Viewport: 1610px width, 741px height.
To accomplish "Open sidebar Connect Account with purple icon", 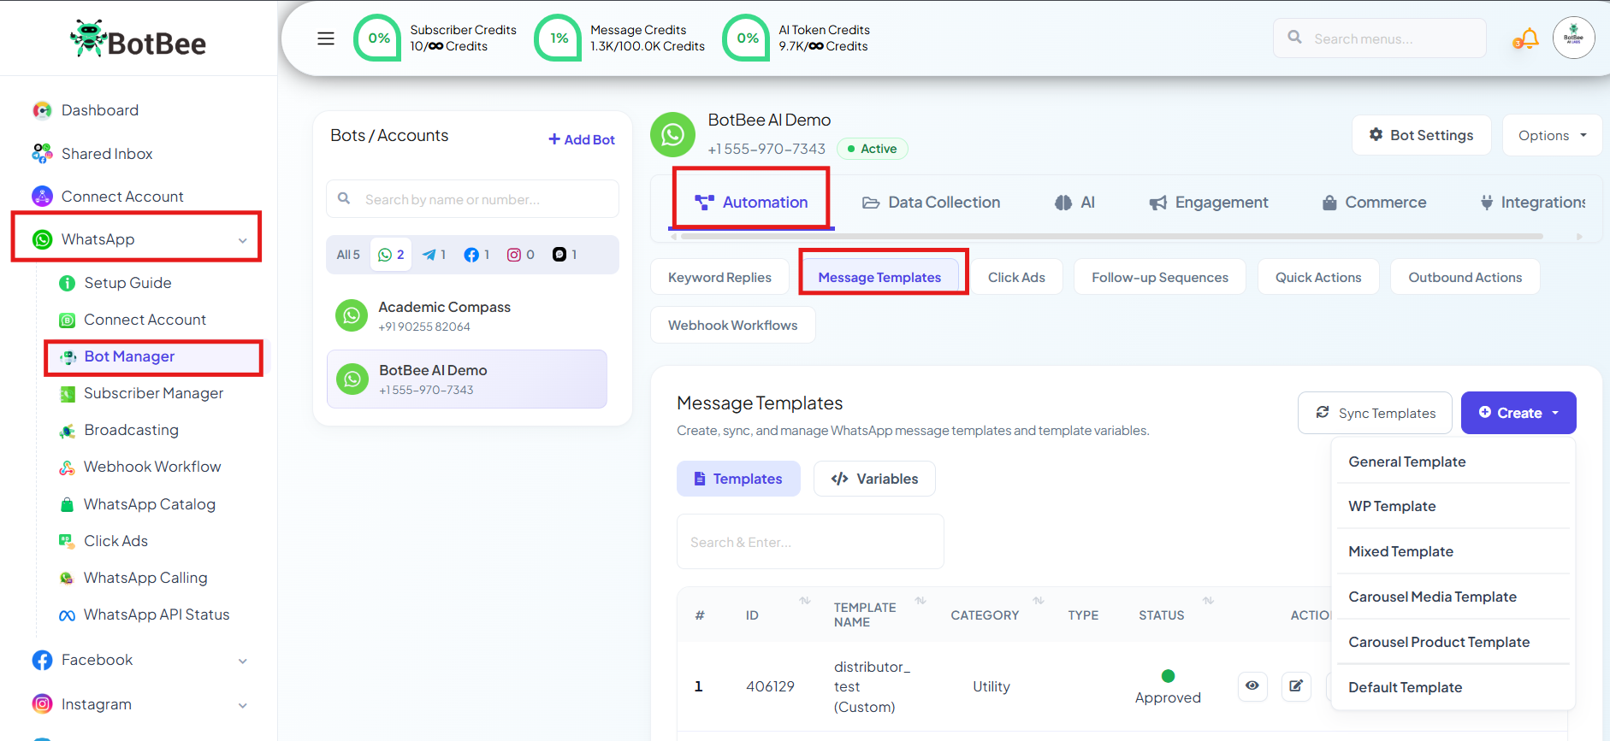I will (x=122, y=197).
